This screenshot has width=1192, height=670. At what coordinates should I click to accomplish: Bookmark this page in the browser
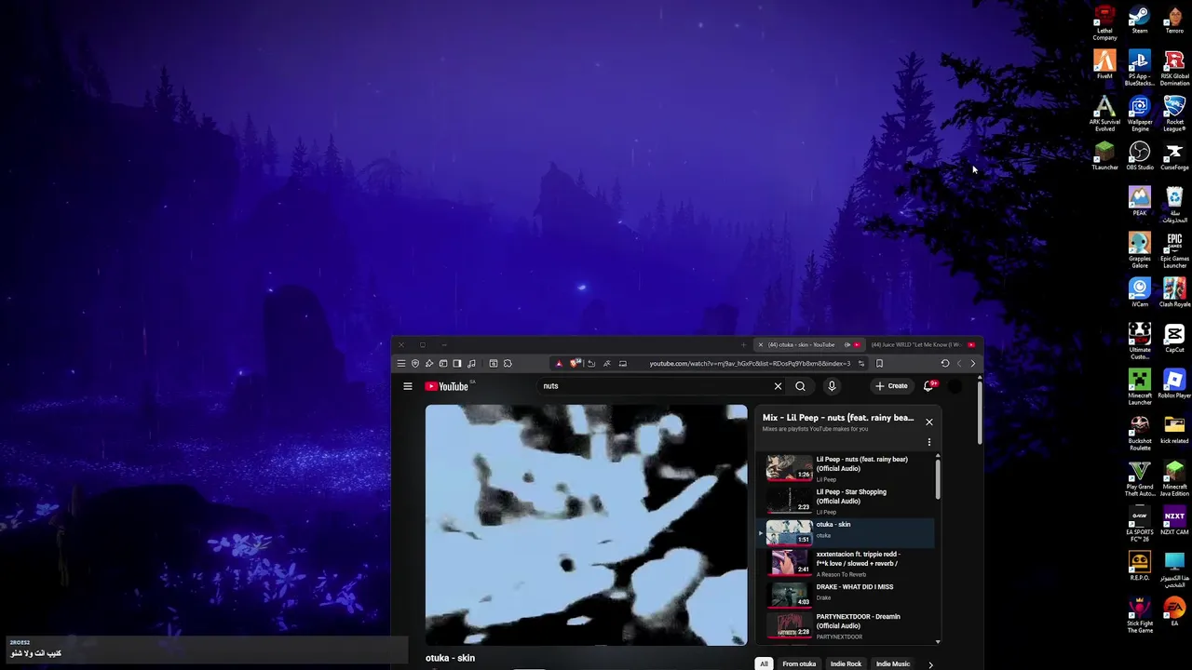pyautogui.click(x=879, y=364)
